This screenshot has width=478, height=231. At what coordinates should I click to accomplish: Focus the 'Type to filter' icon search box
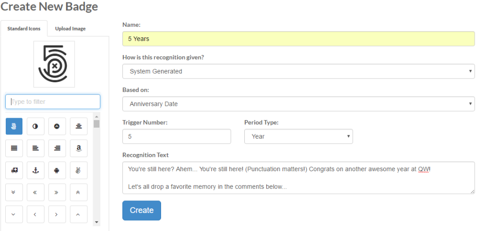tap(53, 101)
